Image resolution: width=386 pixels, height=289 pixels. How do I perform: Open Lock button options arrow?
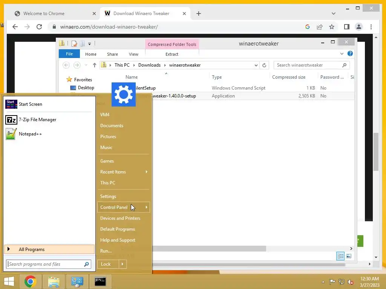click(123, 264)
